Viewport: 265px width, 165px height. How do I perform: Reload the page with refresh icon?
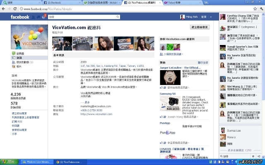(x=15, y=9)
